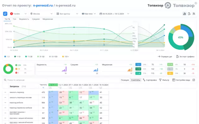
Task: Open the Все группы dropdown
Action: coord(67,14)
